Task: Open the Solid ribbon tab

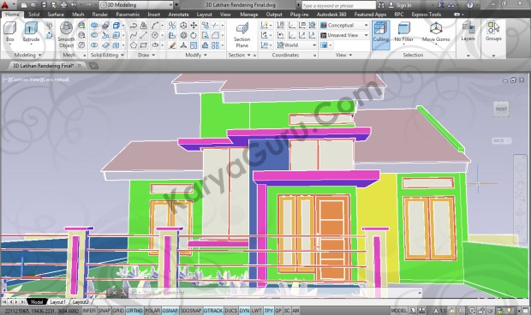Action: (x=34, y=15)
